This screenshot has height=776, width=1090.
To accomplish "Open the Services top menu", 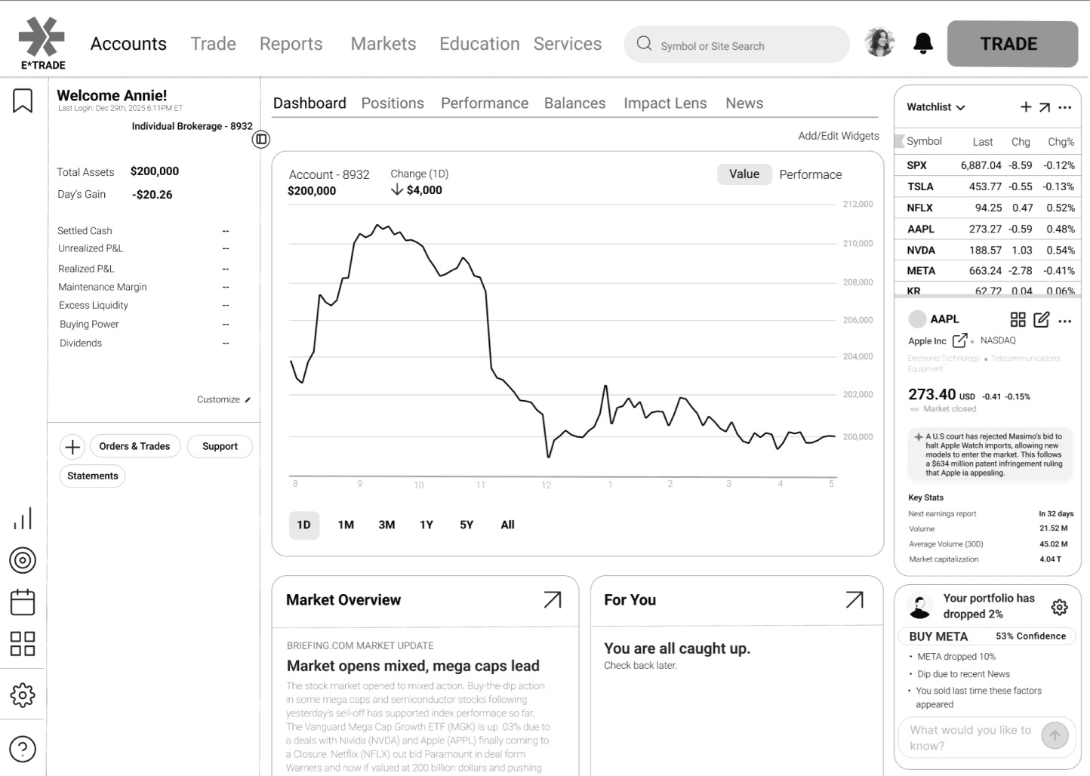I will click(x=568, y=44).
